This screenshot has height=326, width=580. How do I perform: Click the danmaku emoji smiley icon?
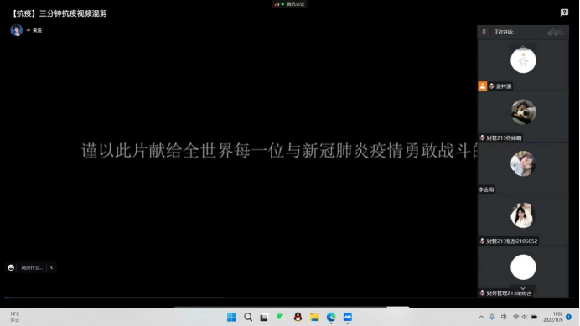(x=11, y=267)
